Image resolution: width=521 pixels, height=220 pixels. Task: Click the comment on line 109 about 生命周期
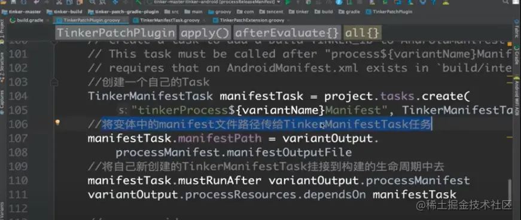(266, 167)
